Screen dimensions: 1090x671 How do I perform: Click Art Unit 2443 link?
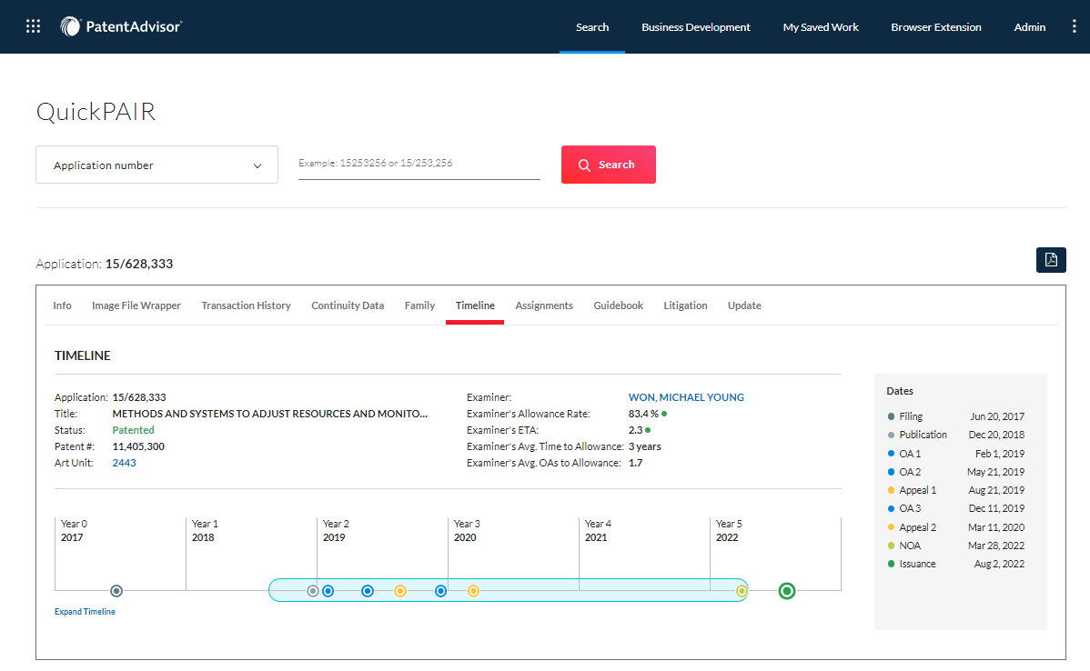click(x=124, y=463)
